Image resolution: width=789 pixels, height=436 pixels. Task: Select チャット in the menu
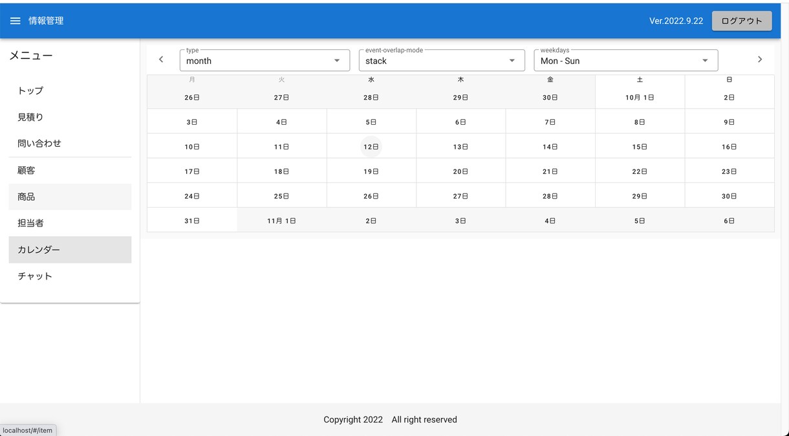70,276
